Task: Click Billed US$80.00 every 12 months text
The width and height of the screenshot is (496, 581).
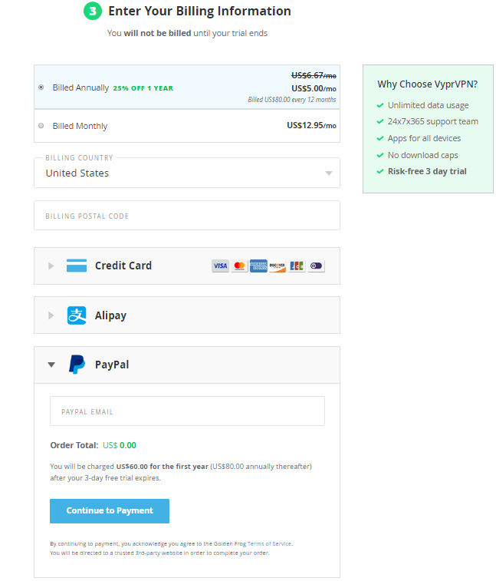Action: pos(292,100)
